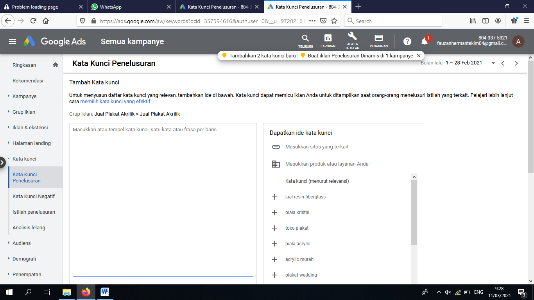Open Word from the taskbar
This screenshot has width=534, height=300.
(x=105, y=292)
